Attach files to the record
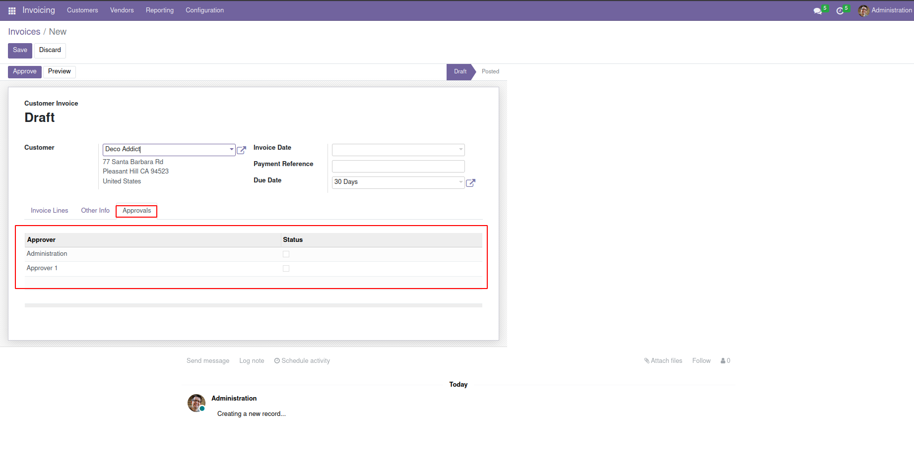Viewport: 914px width, 467px height. (663, 361)
